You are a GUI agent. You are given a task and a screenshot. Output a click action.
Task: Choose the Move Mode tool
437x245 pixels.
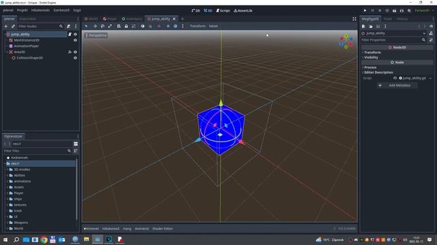click(95, 26)
